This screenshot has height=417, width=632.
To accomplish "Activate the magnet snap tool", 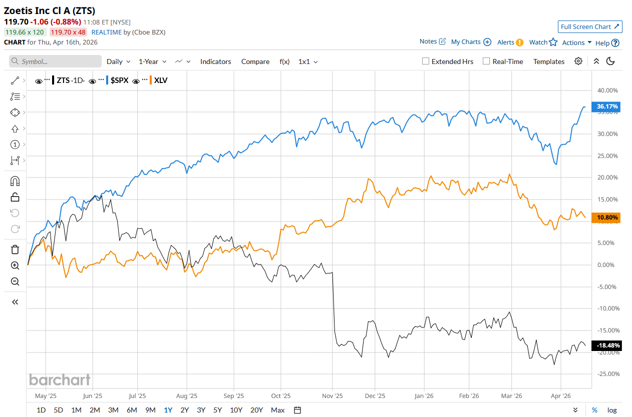I will [15, 181].
